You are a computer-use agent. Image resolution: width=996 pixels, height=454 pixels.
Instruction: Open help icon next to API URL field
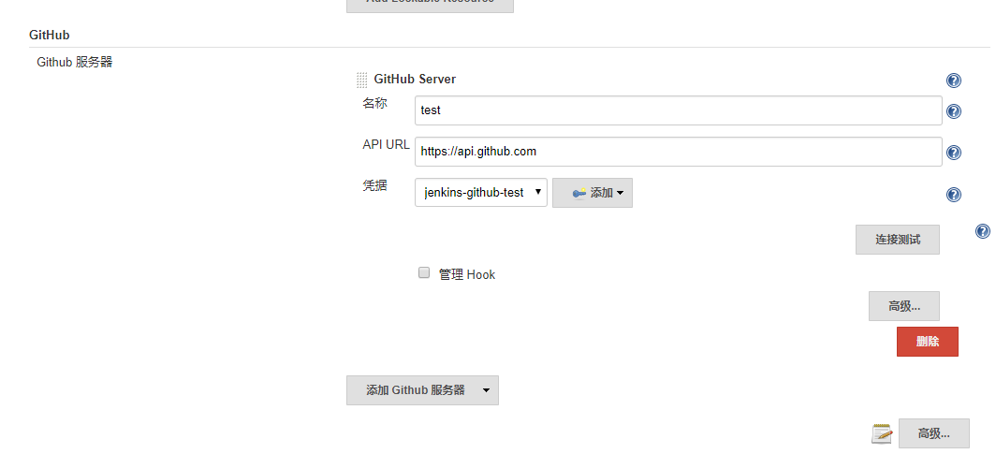coord(954,153)
